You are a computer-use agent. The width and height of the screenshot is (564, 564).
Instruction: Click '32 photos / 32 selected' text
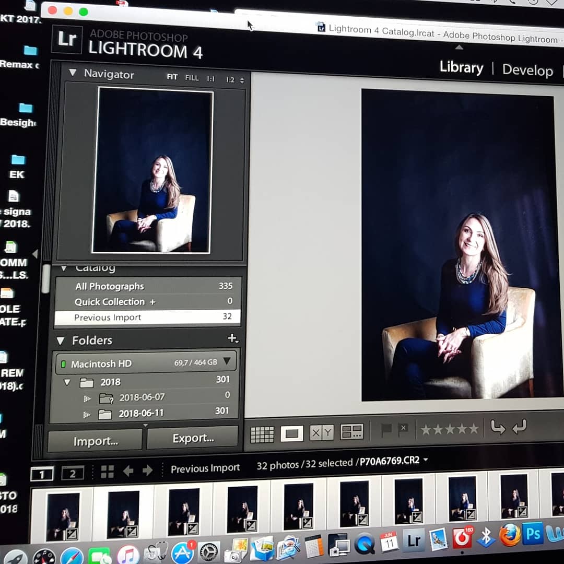304,464
